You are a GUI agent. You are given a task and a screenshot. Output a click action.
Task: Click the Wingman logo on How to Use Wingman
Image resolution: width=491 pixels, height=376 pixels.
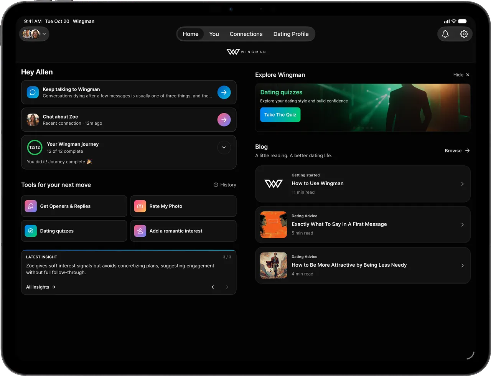tap(274, 184)
